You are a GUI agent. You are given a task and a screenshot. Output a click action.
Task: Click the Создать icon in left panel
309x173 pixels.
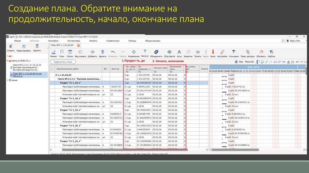click(11, 46)
